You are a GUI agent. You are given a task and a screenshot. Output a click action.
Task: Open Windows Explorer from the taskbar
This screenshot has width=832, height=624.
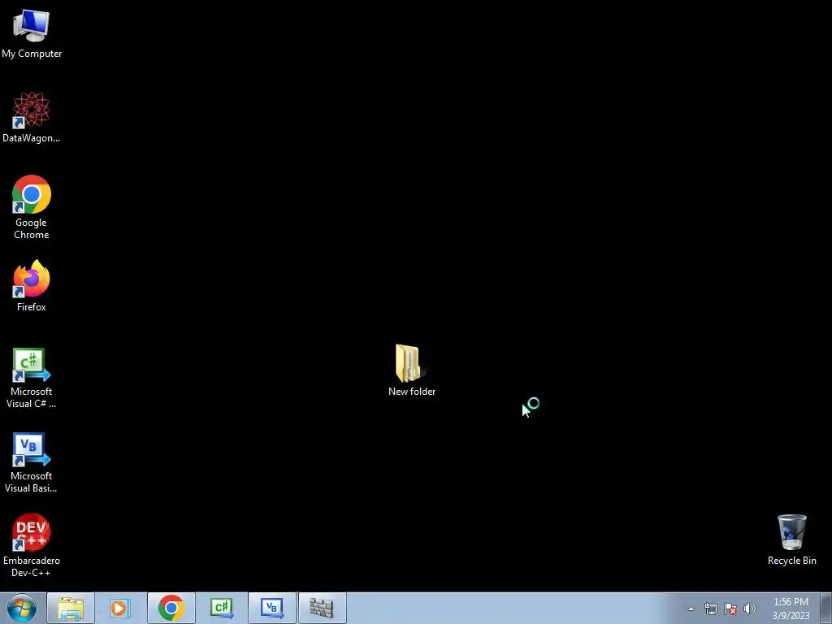[x=71, y=608]
